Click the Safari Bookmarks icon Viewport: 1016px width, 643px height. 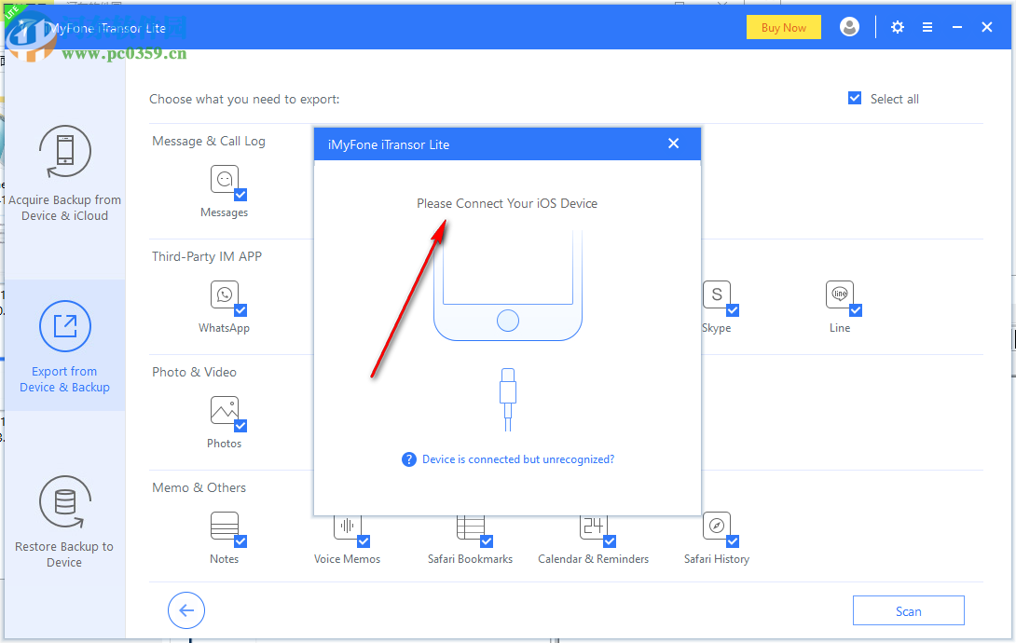point(470,527)
